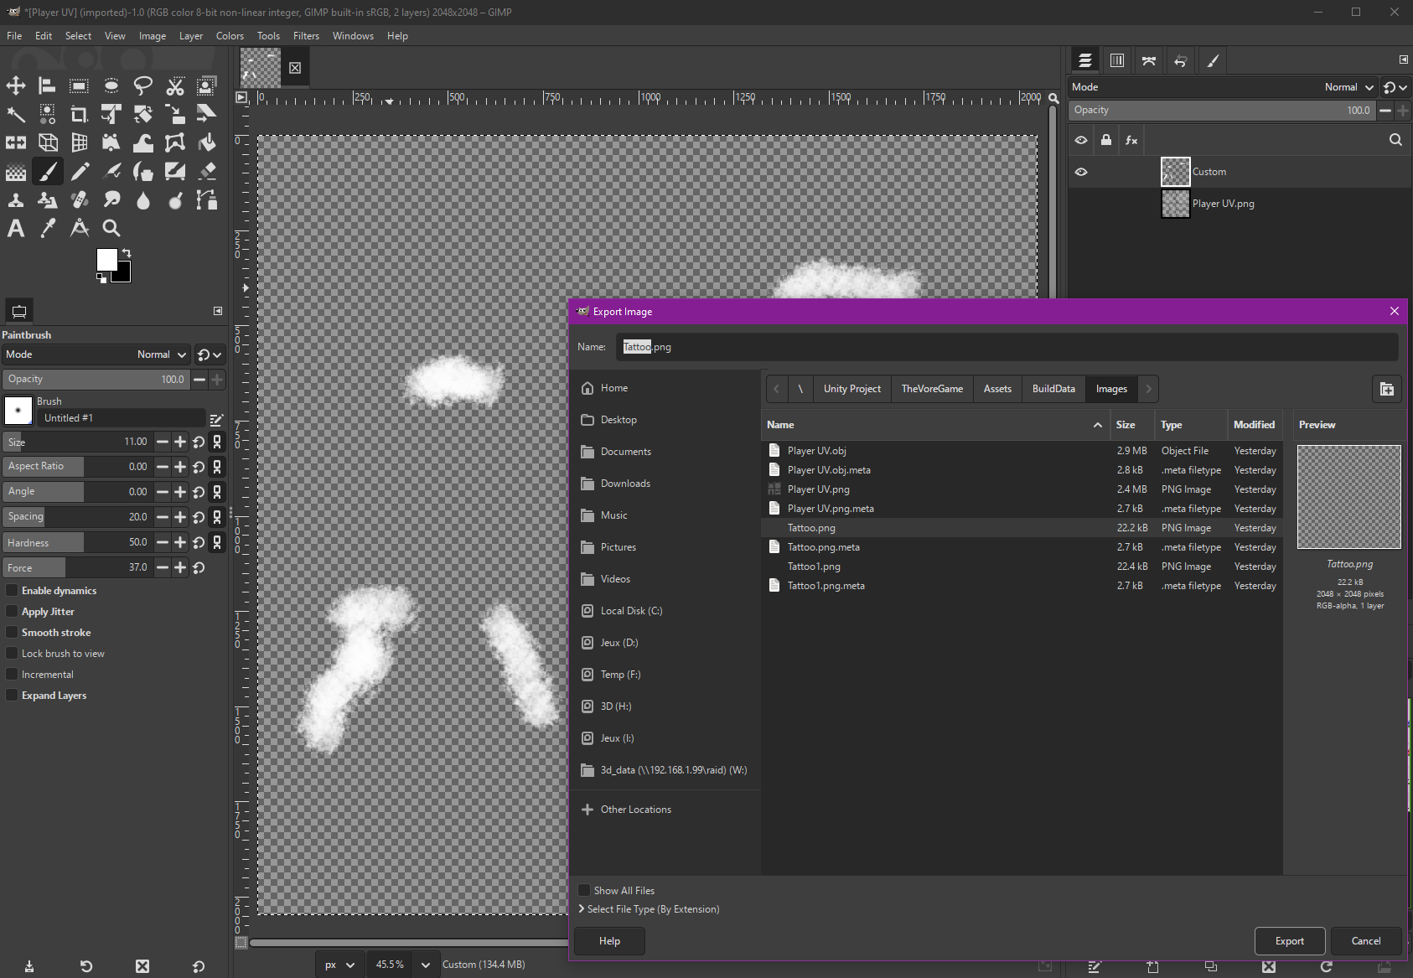Click the foreground color swatch

(x=106, y=260)
